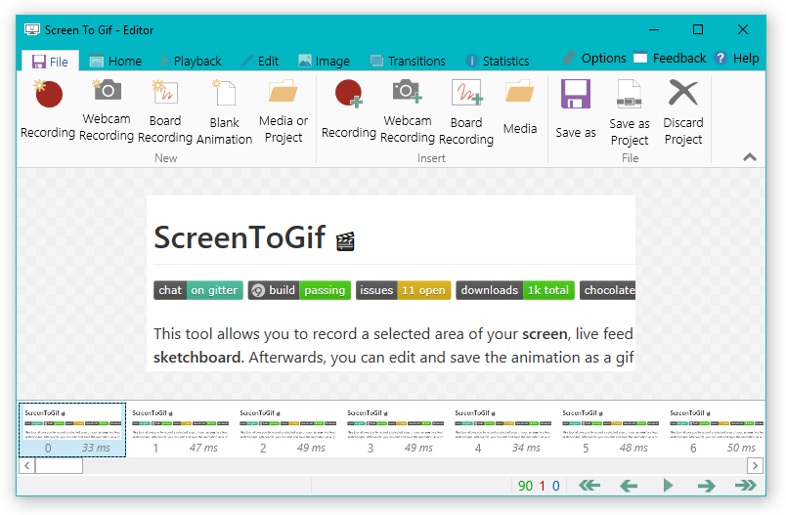Screen dimensions: 786x515
Task: Create a Blank Animation
Action: (x=224, y=110)
